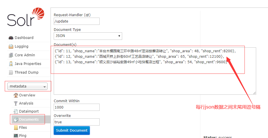Click the Logging notebook icon

click(x=11, y=46)
